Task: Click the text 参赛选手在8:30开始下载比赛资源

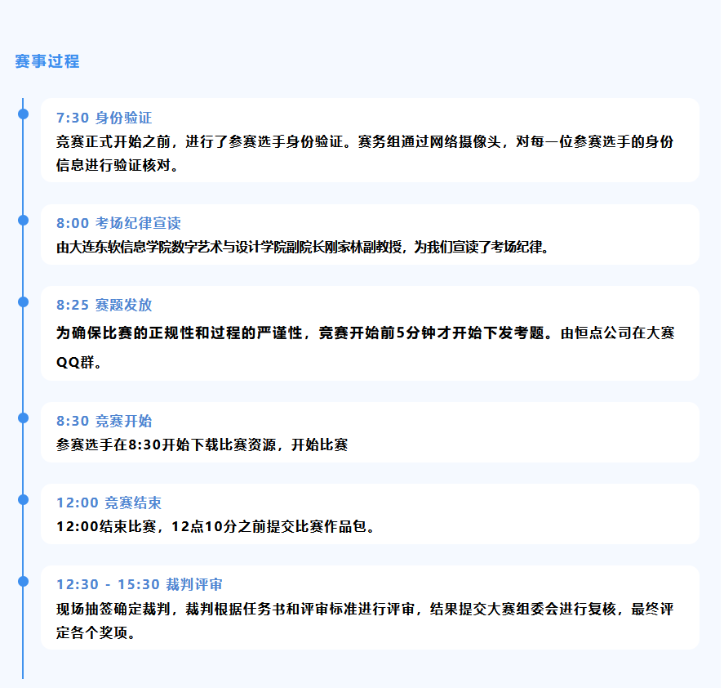Action: pyautogui.click(x=202, y=445)
